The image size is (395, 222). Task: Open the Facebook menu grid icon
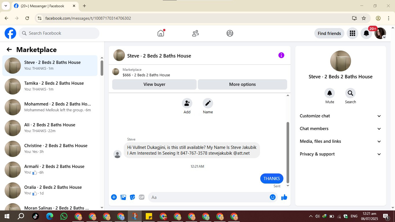352,33
